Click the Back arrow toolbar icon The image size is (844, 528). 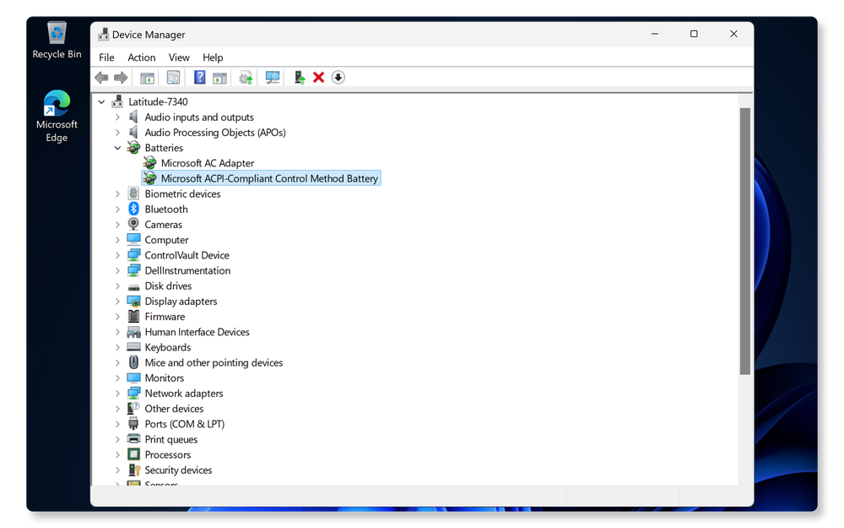click(101, 78)
